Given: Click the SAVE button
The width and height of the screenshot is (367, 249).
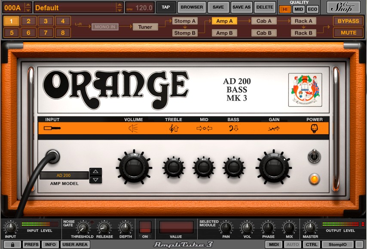Looking at the screenshot, I should (x=218, y=7).
